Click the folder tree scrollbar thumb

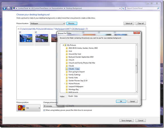click(x=136, y=66)
